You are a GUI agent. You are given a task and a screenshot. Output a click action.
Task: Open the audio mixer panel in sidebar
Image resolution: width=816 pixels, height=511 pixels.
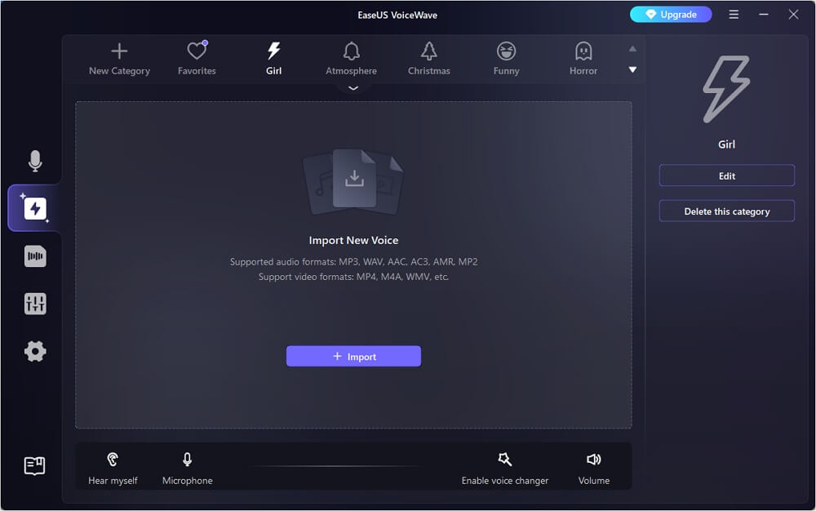pos(34,303)
